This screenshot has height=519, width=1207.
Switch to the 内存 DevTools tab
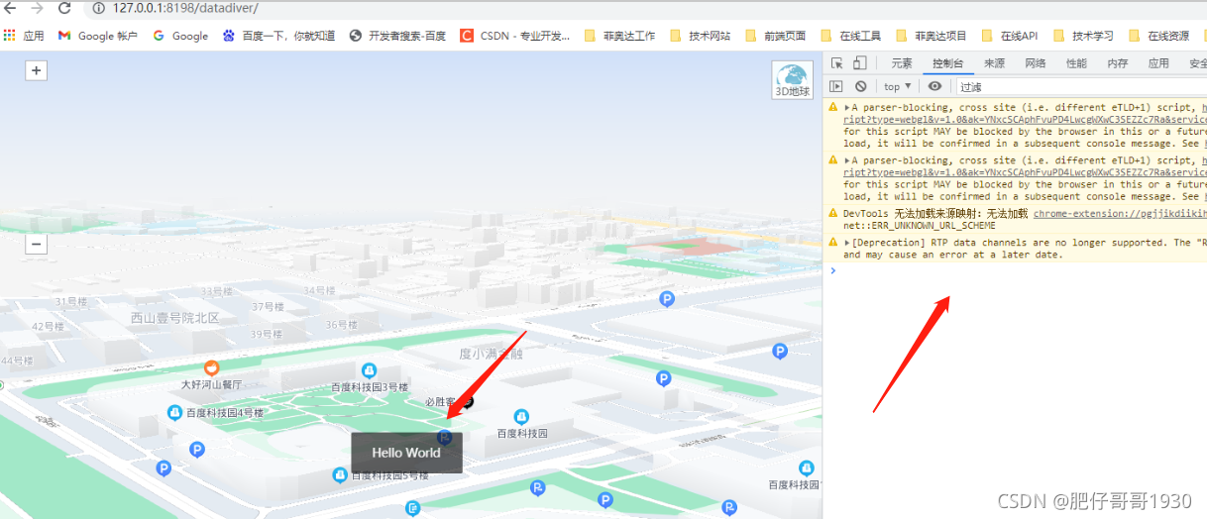click(1118, 63)
